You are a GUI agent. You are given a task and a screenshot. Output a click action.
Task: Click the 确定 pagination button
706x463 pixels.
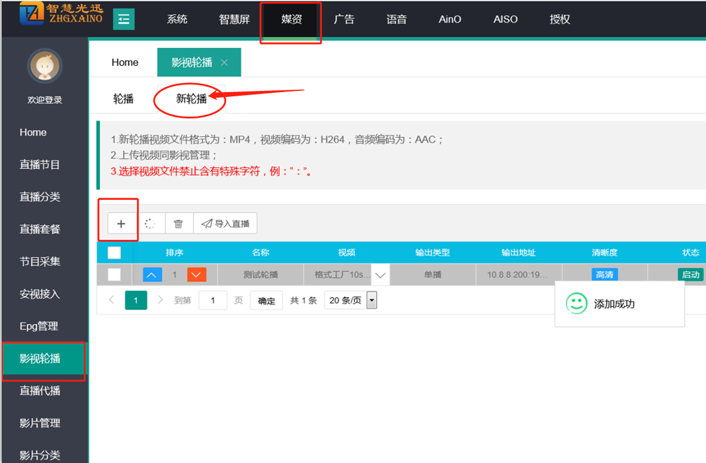tap(266, 301)
